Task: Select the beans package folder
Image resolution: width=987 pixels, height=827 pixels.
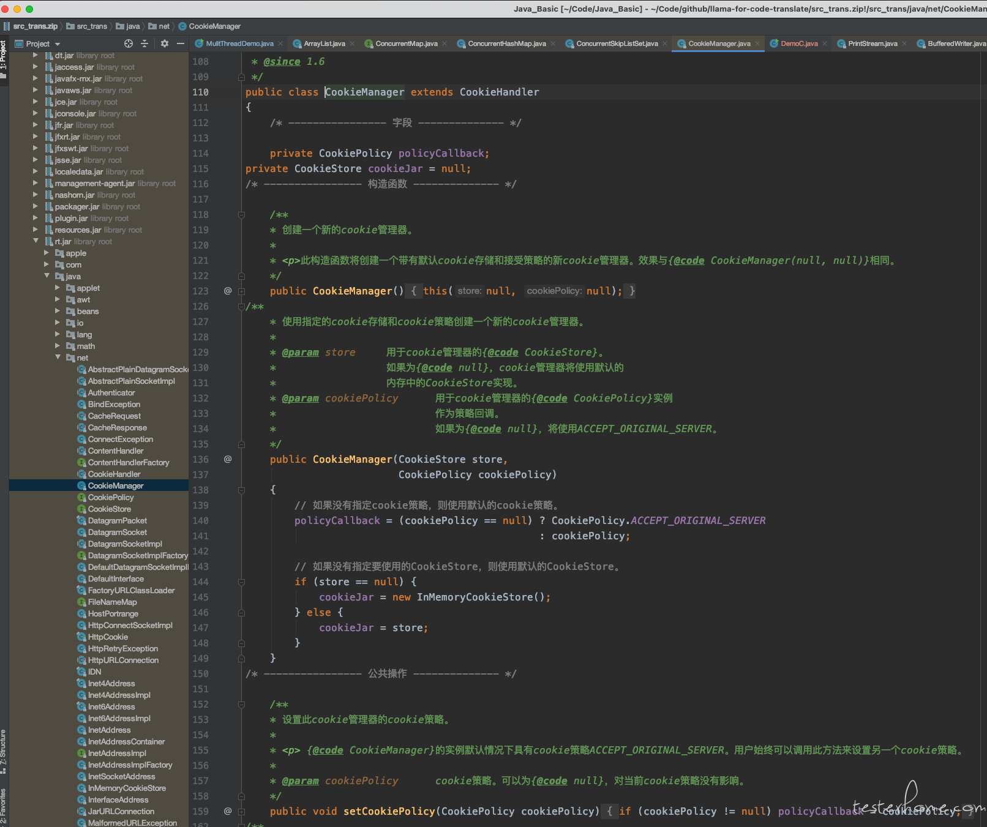Action: click(x=88, y=311)
